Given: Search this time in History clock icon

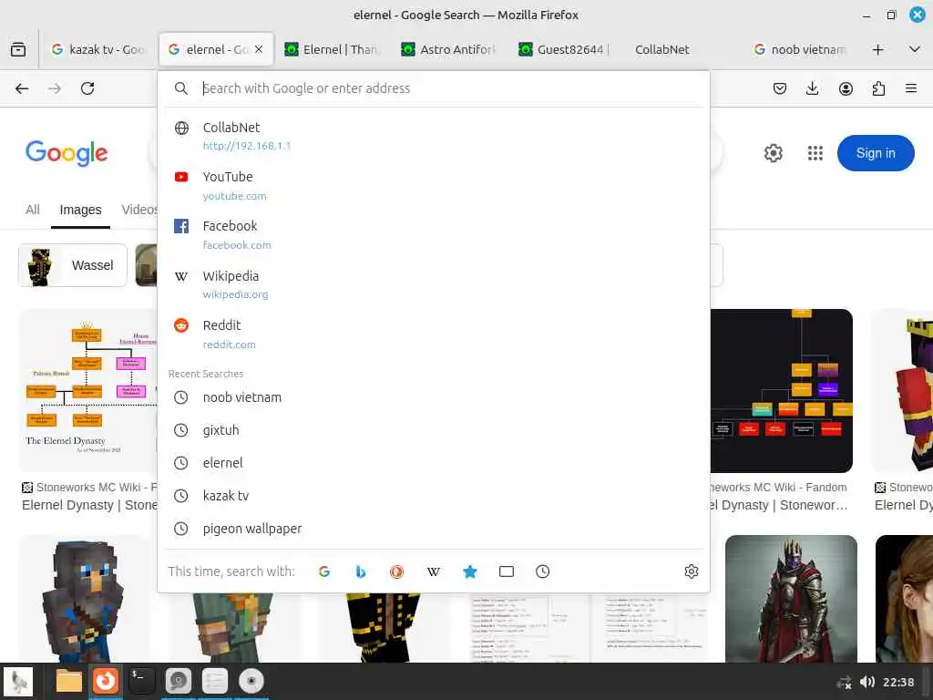Looking at the screenshot, I should point(543,571).
